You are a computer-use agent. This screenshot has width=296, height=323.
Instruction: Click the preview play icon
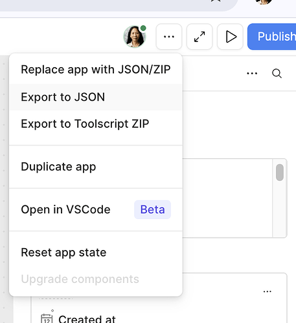[230, 37]
